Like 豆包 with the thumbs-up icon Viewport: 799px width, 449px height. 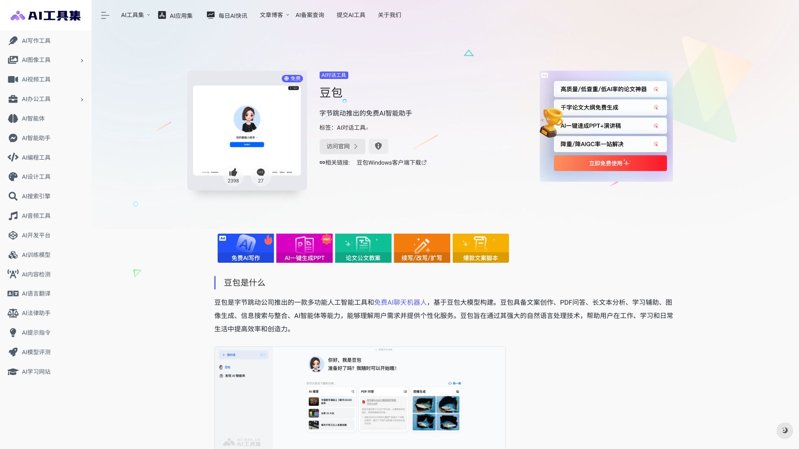(x=233, y=173)
